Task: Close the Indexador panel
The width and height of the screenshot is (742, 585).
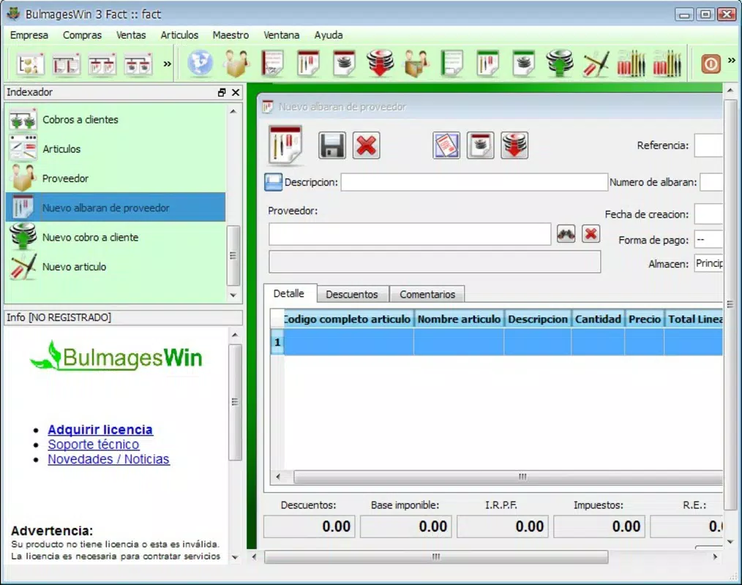Action: 235,92
